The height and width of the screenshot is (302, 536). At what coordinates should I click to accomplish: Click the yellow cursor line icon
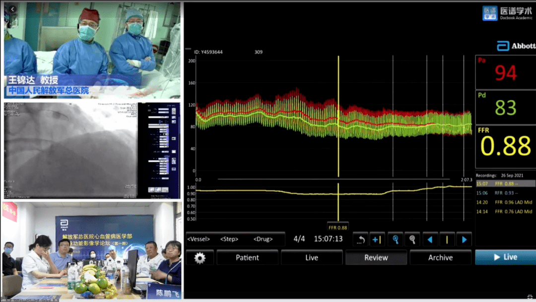point(447,240)
